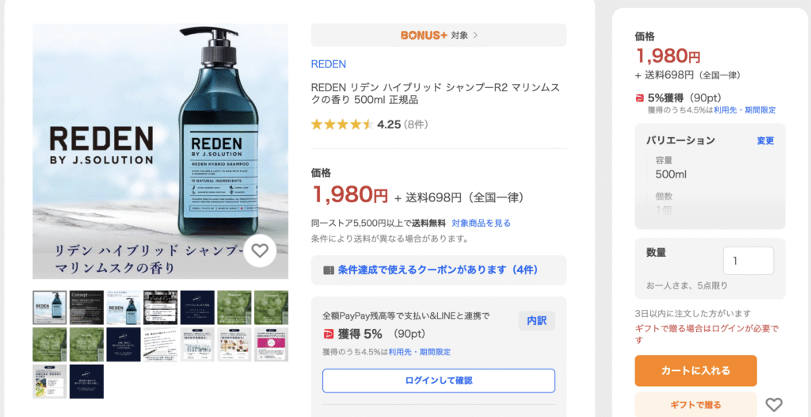This screenshot has height=417, width=811.
Task: Open バリエーション 変更 selector
Action: point(765,140)
